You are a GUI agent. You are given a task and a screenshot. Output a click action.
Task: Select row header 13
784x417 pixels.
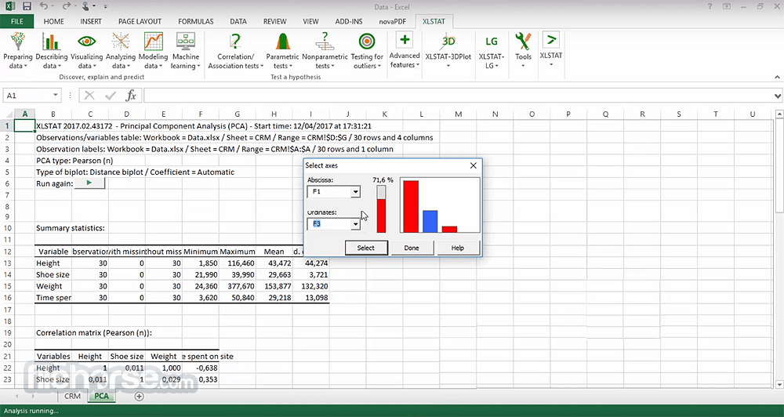click(x=8, y=263)
